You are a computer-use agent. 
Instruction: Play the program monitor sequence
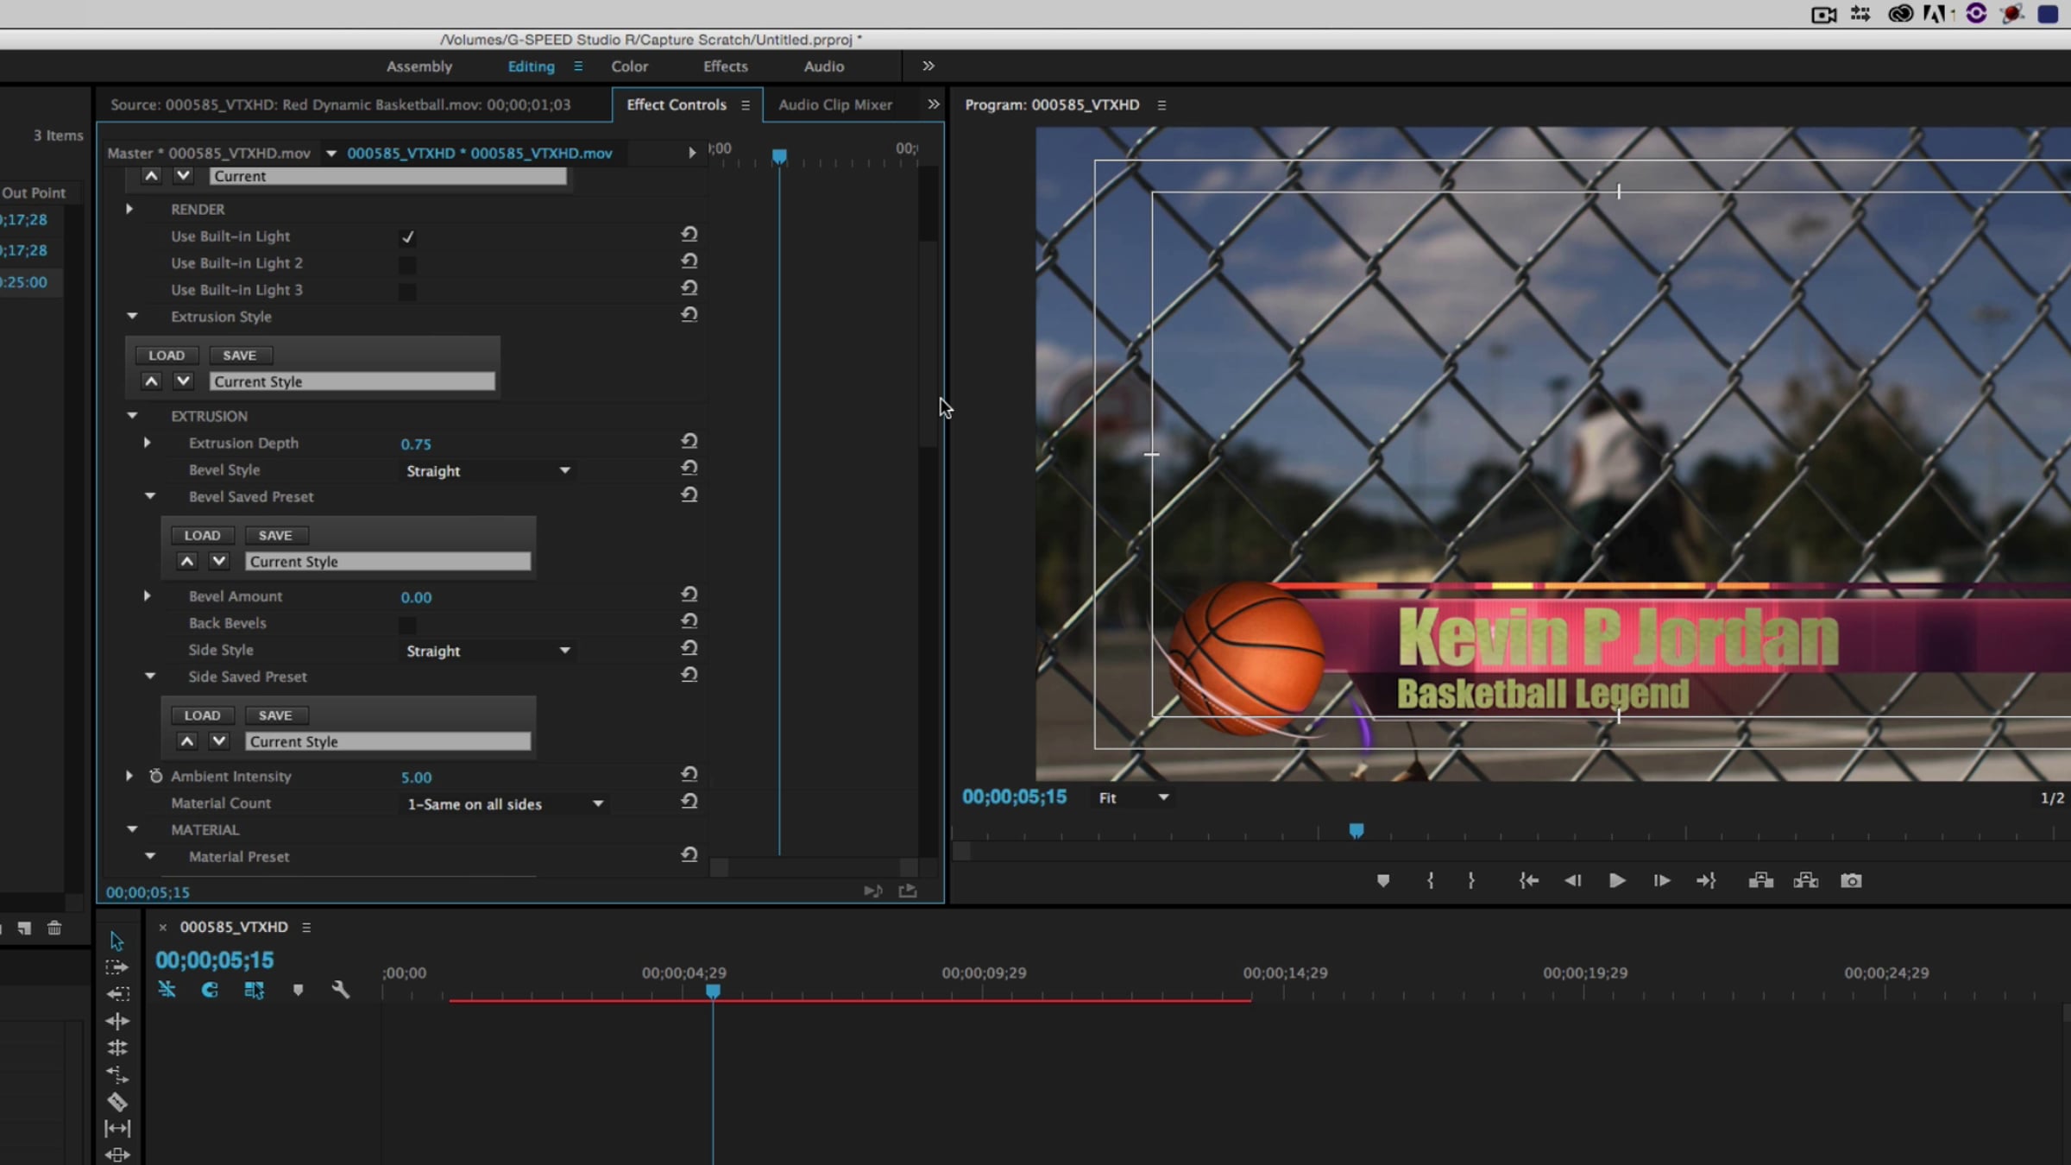pyautogui.click(x=1617, y=881)
